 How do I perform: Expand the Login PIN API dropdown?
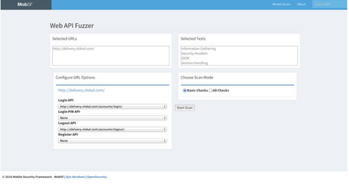(113, 118)
